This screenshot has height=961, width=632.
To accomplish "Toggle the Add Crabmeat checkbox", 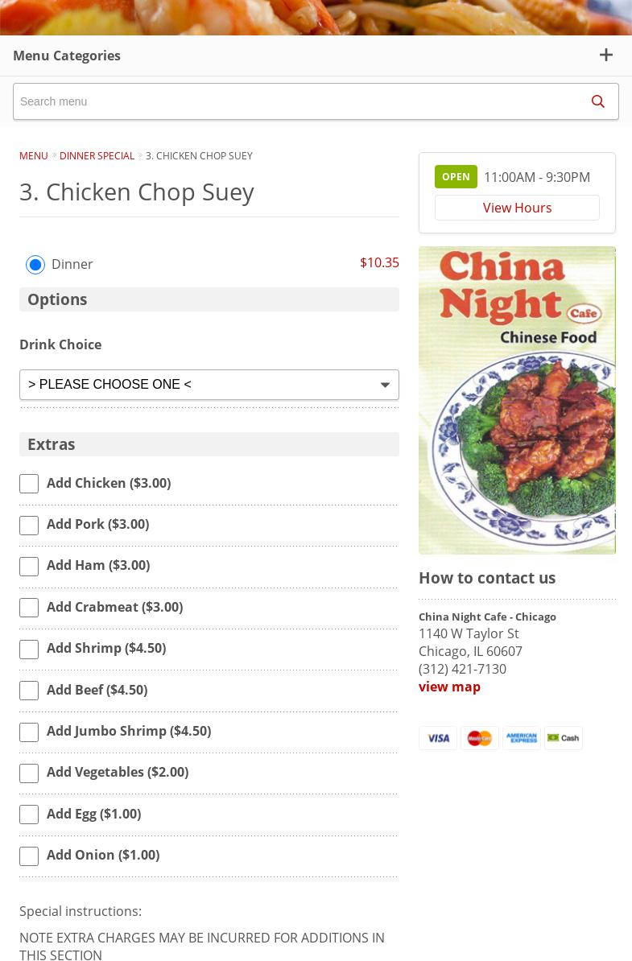I will pos(29,608).
